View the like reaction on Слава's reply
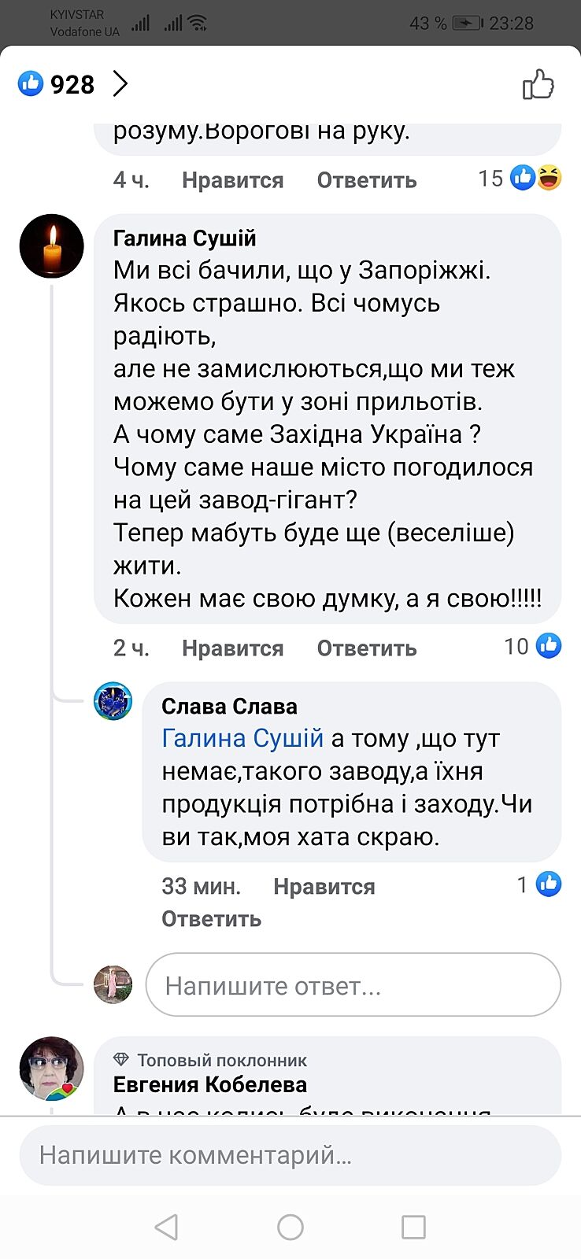This screenshot has width=581, height=1259. (540, 884)
